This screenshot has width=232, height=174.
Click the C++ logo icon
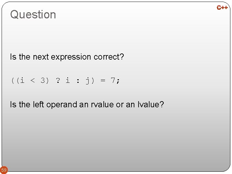222,7
